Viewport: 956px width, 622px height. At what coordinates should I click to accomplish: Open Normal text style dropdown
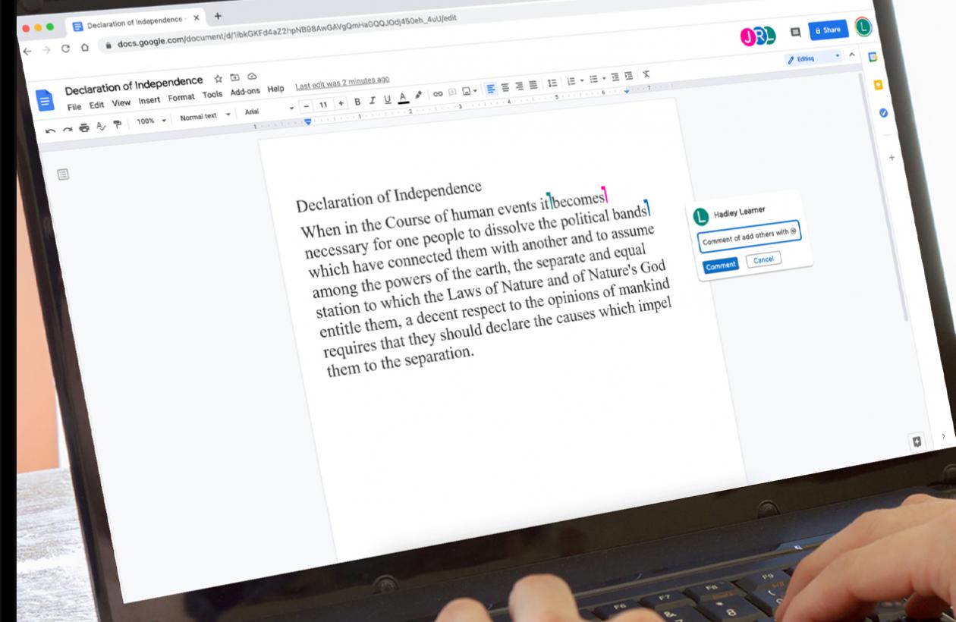point(205,116)
